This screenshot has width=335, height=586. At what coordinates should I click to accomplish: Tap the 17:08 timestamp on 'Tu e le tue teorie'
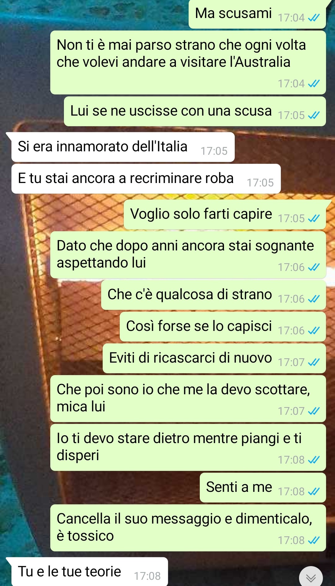click(x=147, y=576)
